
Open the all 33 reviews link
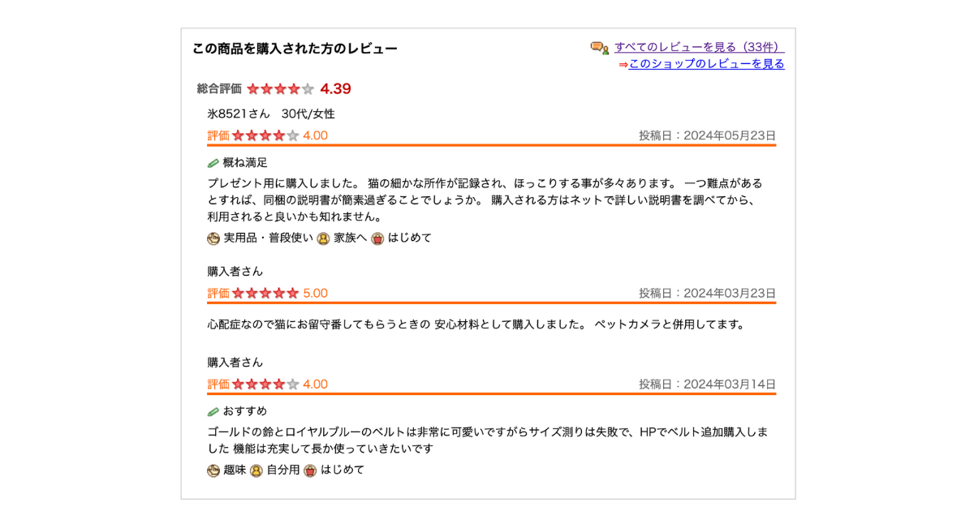(699, 47)
